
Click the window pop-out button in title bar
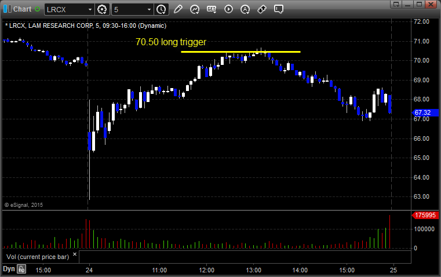point(396,4)
